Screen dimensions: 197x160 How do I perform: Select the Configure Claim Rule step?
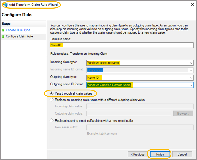[x=19, y=37]
